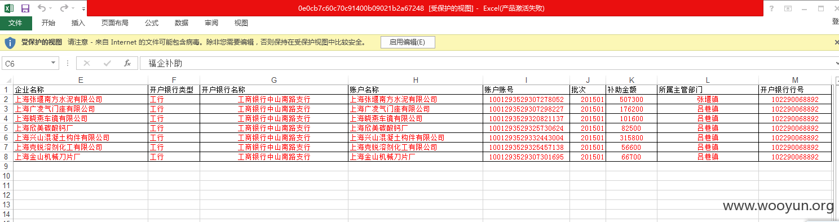
Task: Click the 开户银行行号 header cell
Action: (x=795, y=90)
